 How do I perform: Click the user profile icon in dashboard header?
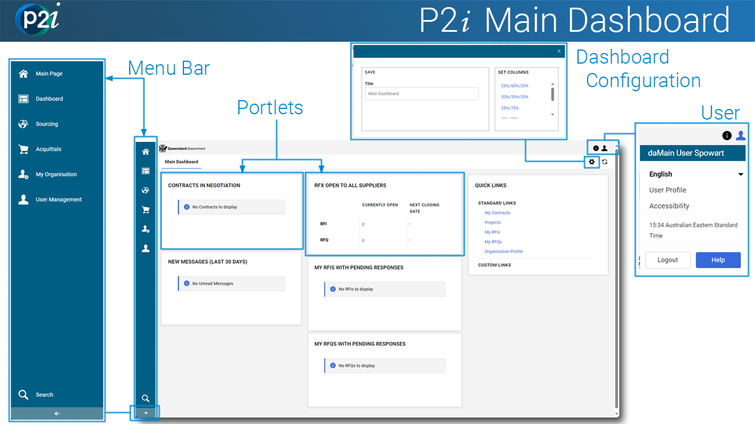point(605,148)
